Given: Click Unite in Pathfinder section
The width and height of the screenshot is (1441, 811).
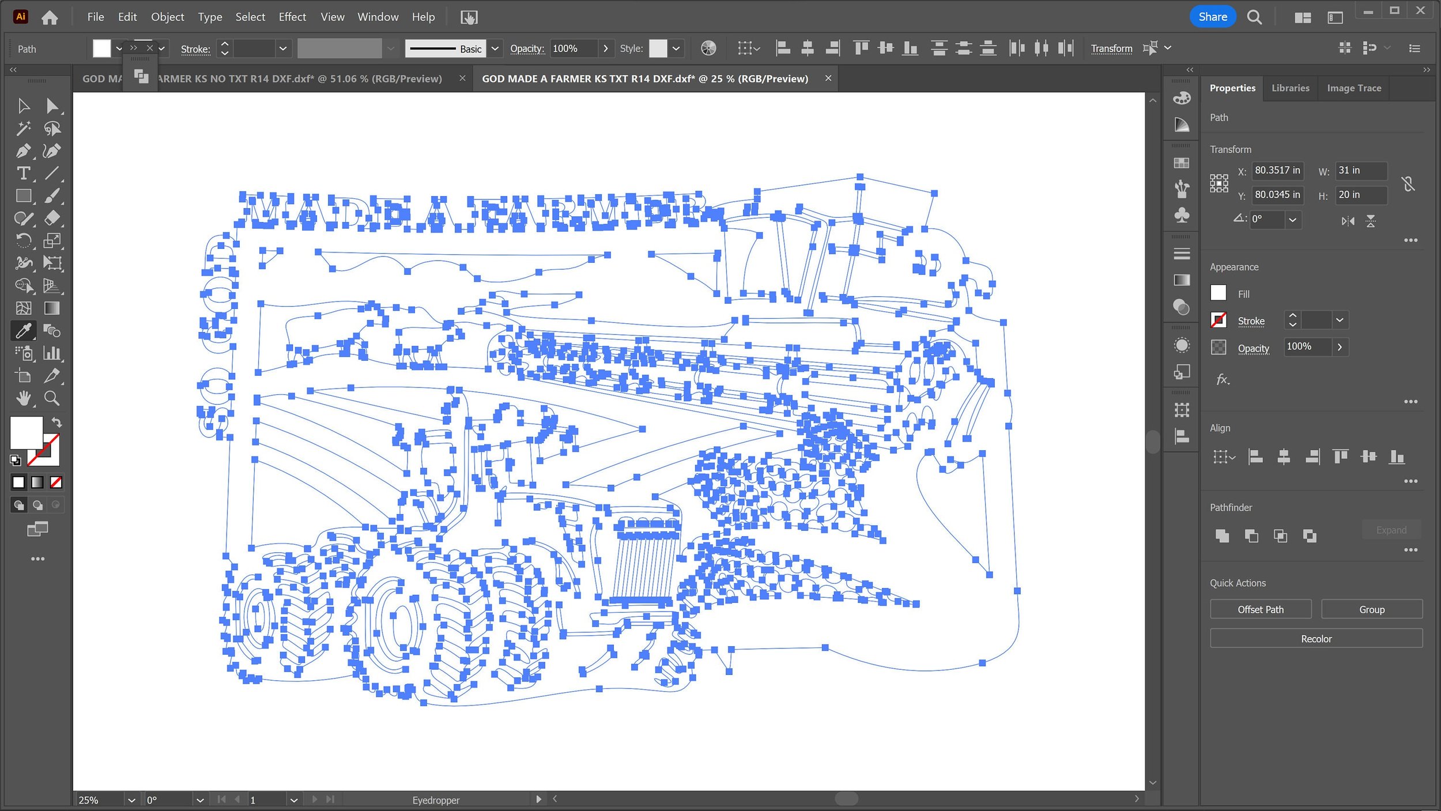Looking at the screenshot, I should pos(1222,536).
